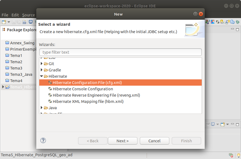Open the Git perspective icon
Image resolution: width=241 pixels, height=159 pixels.
222,22
